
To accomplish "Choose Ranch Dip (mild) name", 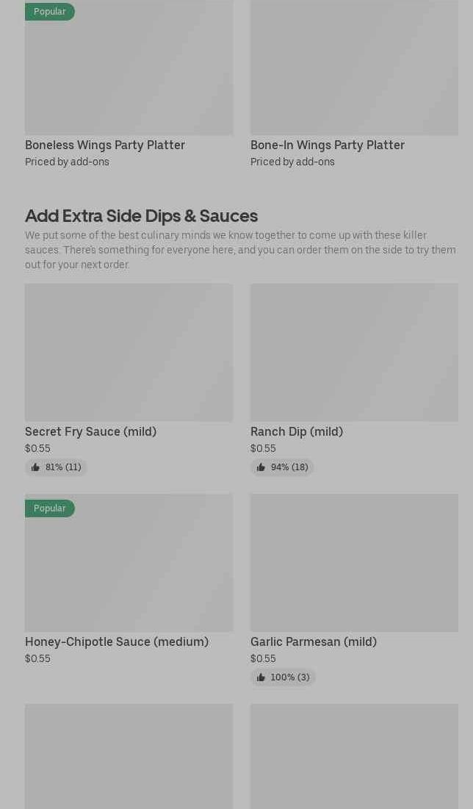I will [x=297, y=431].
